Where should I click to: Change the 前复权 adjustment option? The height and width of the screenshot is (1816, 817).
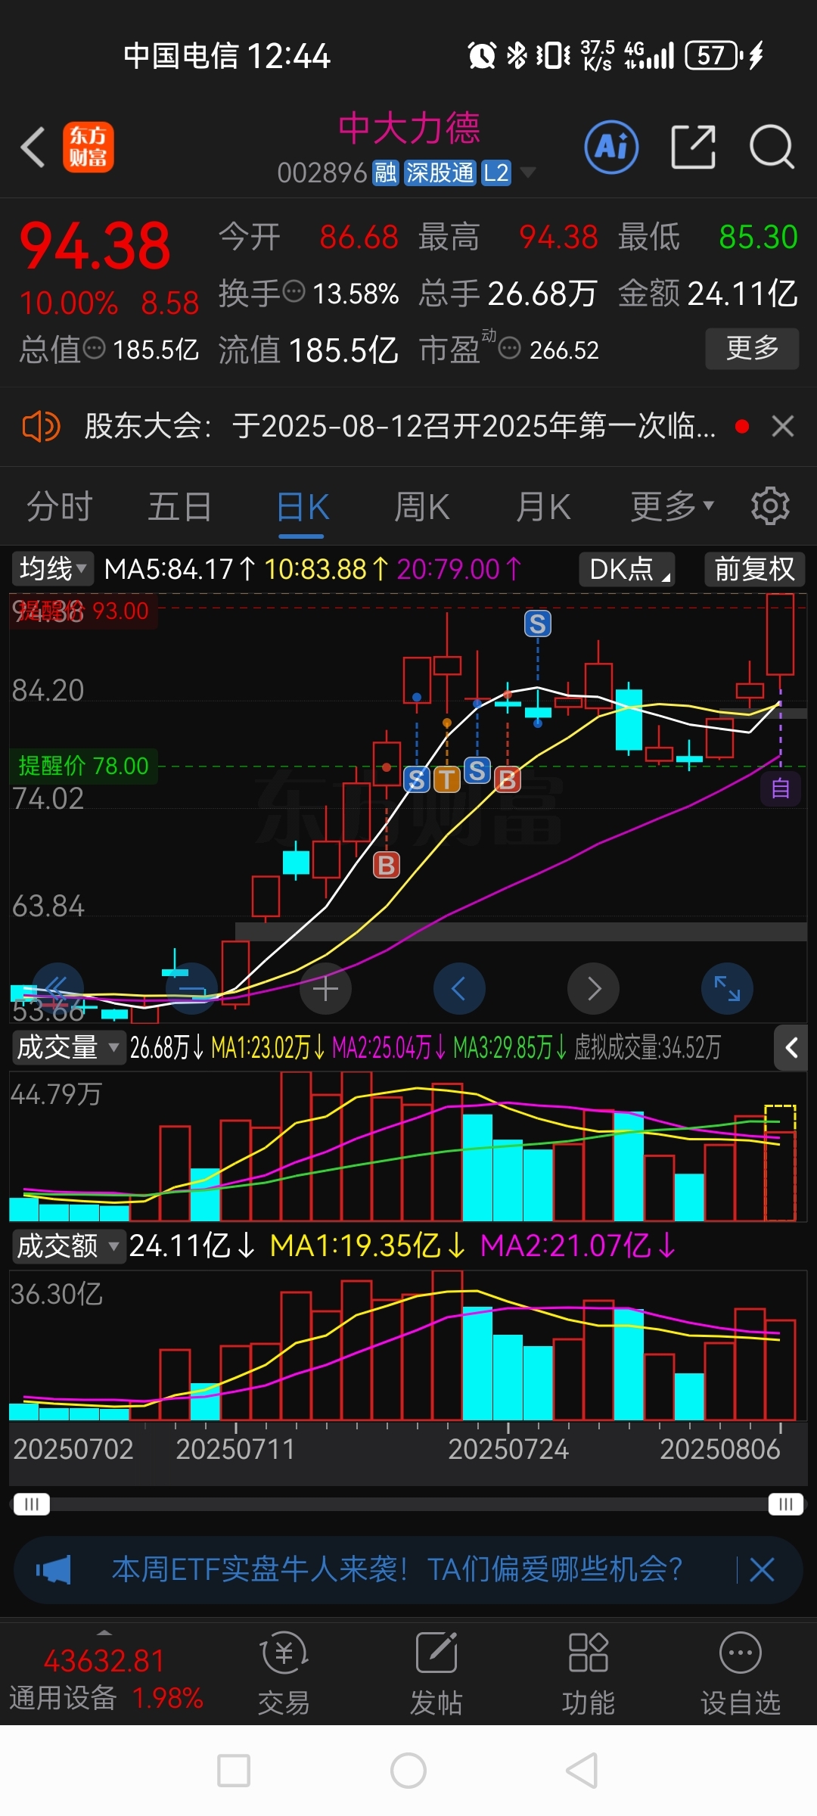754,569
